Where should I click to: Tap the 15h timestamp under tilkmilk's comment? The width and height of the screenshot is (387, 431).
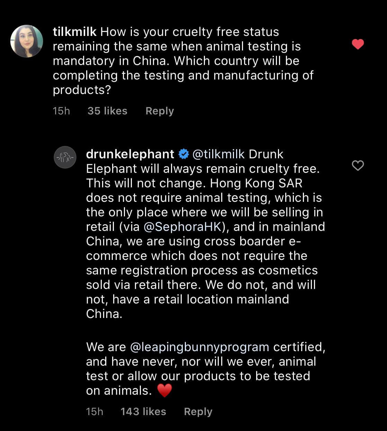tap(61, 111)
